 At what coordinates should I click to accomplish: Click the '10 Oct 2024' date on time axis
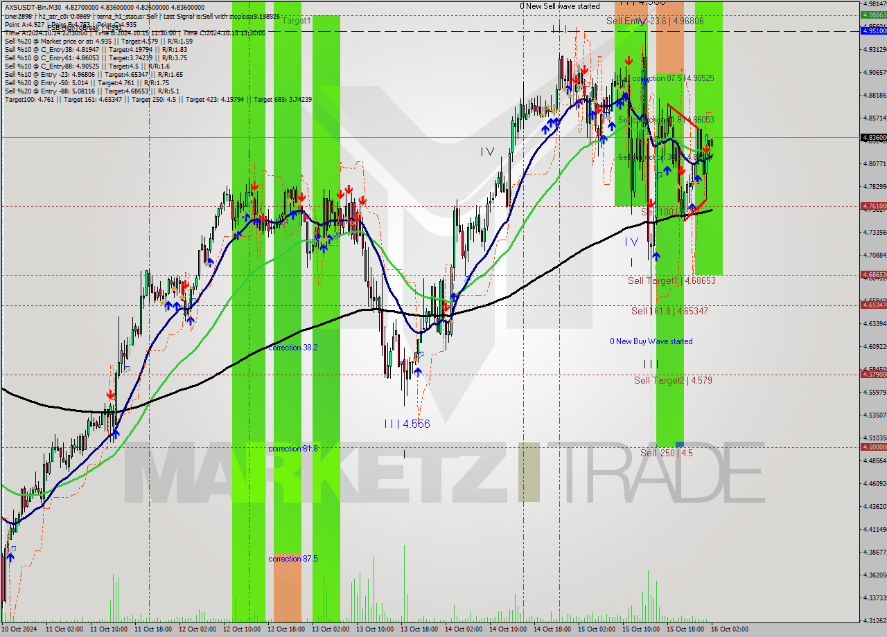pos(20,629)
